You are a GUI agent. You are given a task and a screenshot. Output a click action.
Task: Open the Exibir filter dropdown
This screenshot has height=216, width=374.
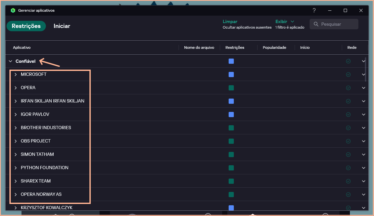click(285, 21)
